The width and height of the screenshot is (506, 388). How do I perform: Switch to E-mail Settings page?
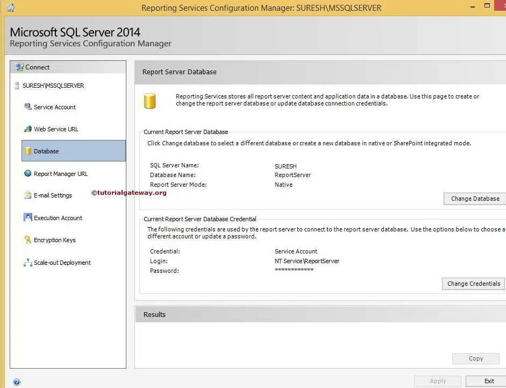click(x=53, y=195)
